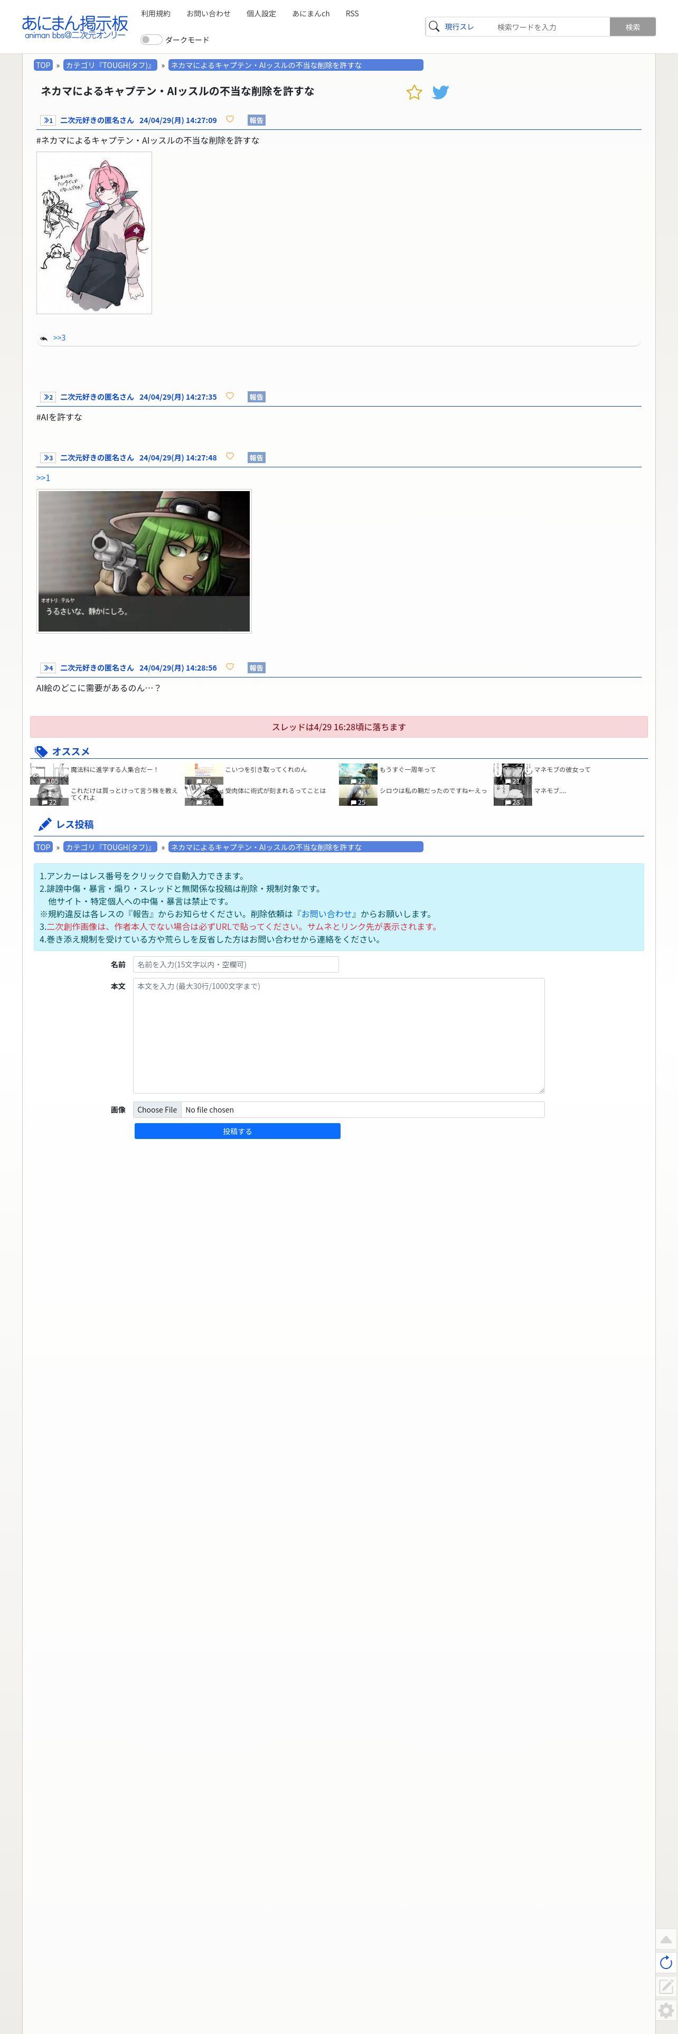The image size is (678, 2034).
Task: Click the あにまん掲示板 site logo
Action: point(75,27)
